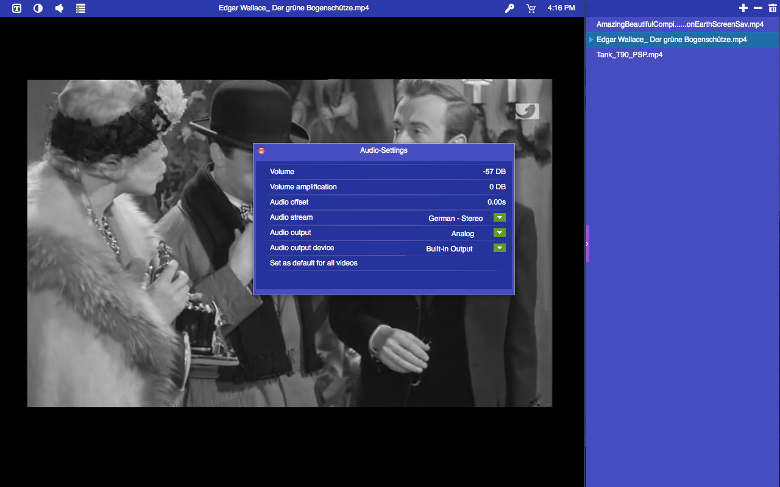The image size is (780, 487).
Task: Open the shopping cart icon
Action: pos(531,9)
